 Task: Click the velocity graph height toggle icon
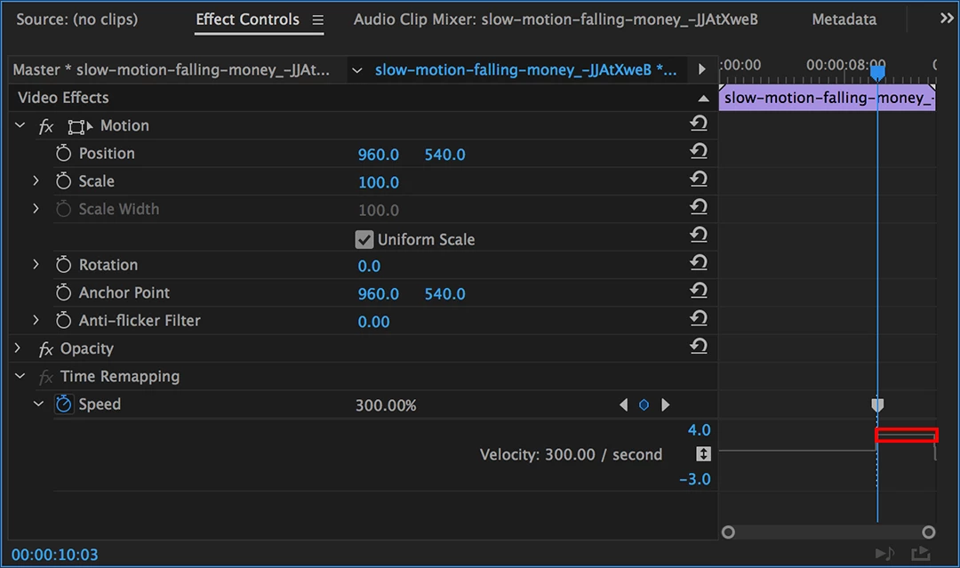click(703, 454)
